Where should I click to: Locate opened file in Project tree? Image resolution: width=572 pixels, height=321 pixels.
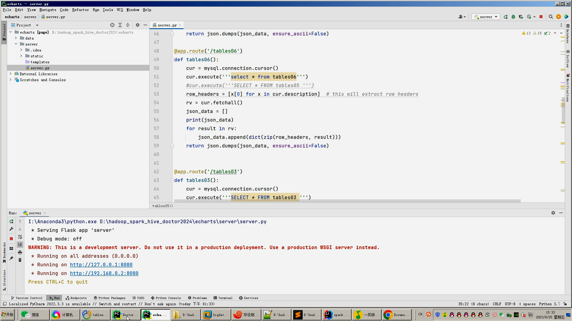tap(112, 25)
